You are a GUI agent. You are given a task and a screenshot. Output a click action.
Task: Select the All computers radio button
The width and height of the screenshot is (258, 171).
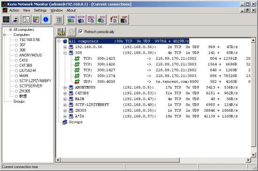10,30
